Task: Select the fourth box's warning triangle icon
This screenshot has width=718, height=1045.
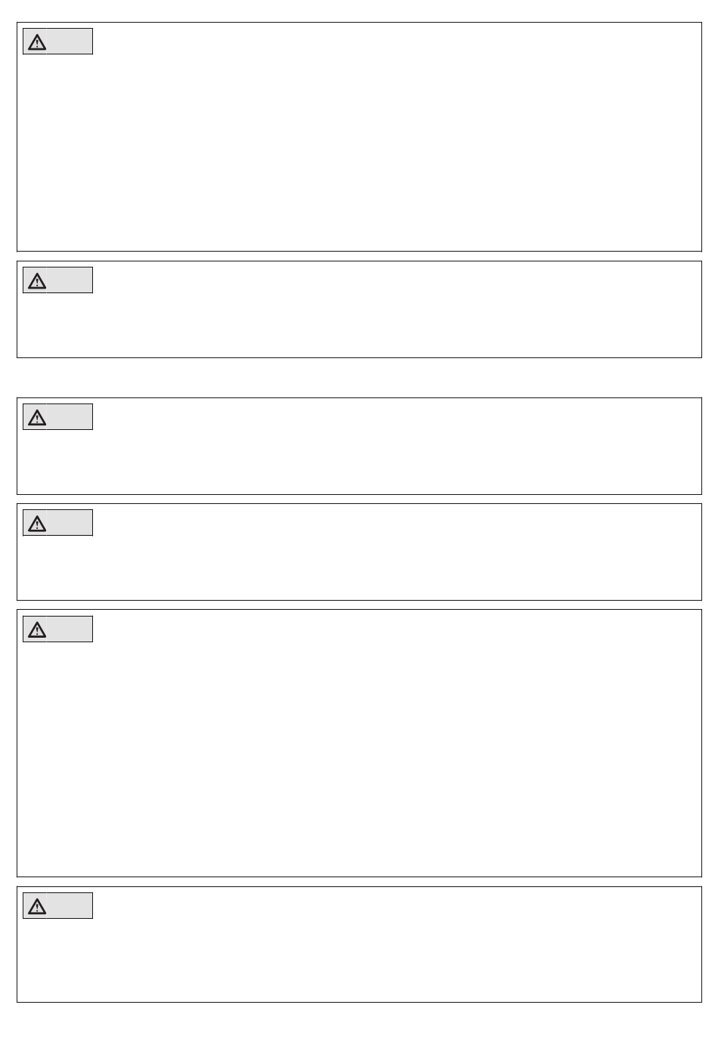Action: 36,523
